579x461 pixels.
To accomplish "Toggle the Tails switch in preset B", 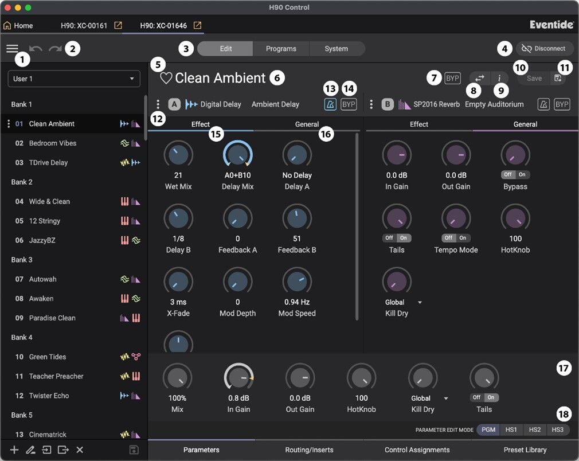I will tap(397, 238).
